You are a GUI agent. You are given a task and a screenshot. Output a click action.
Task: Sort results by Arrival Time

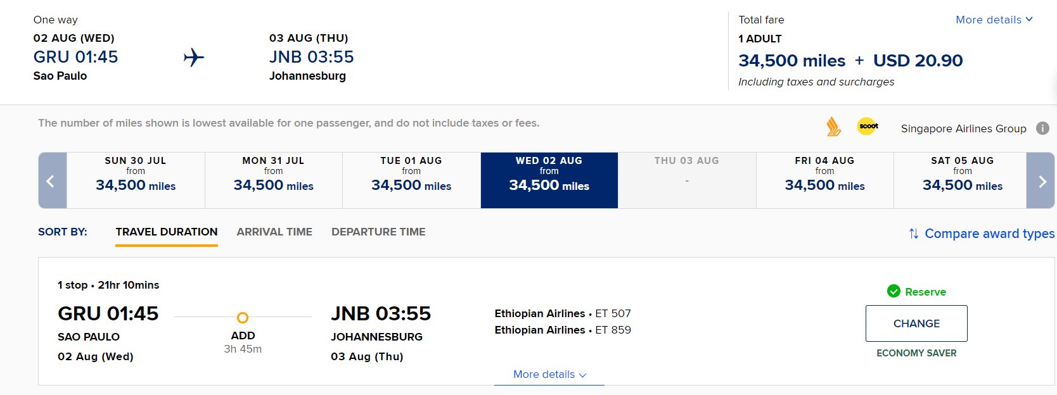[274, 232]
